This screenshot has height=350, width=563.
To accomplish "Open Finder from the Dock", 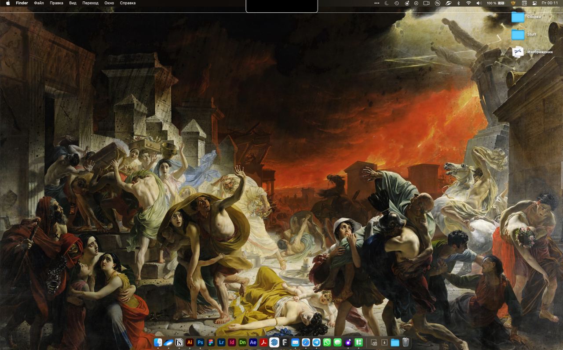I will click(158, 343).
